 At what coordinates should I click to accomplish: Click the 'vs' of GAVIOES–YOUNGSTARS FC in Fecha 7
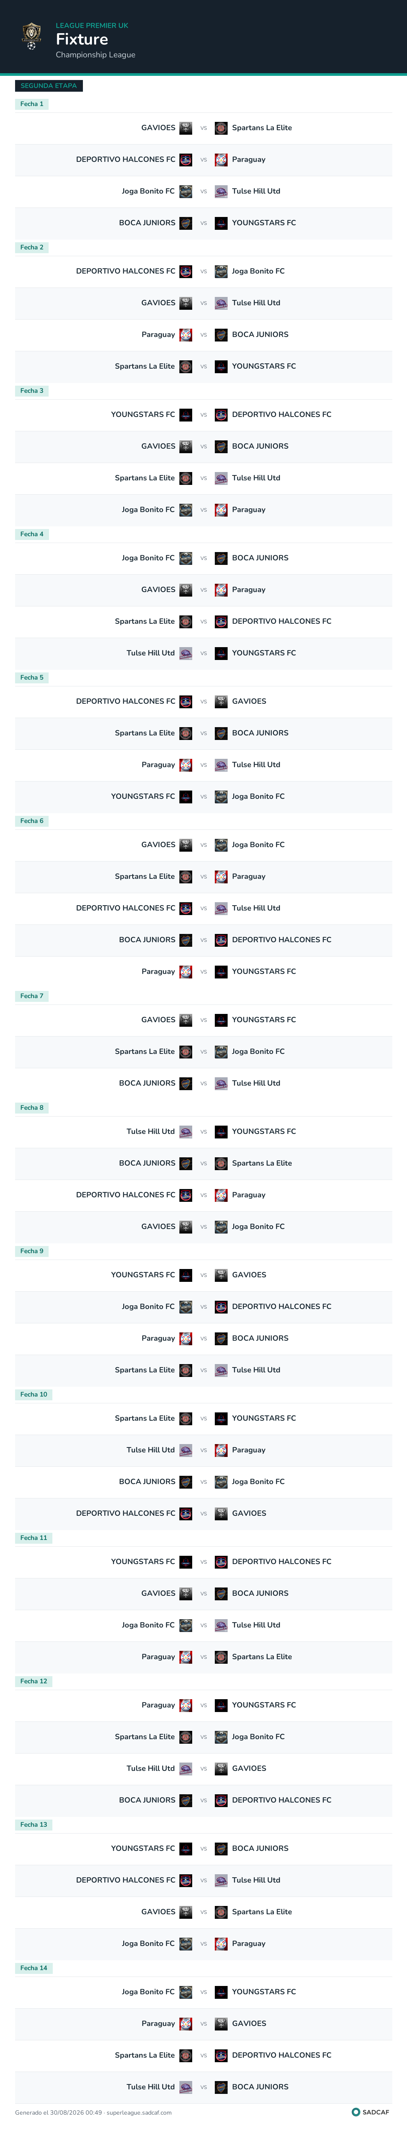coord(203,1020)
